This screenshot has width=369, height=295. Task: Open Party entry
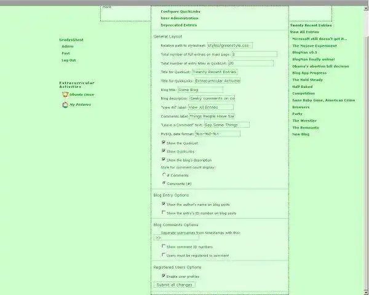tap(297, 114)
